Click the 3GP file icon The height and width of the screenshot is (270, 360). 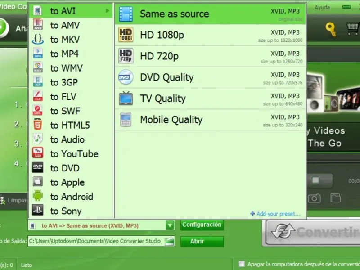(38, 82)
